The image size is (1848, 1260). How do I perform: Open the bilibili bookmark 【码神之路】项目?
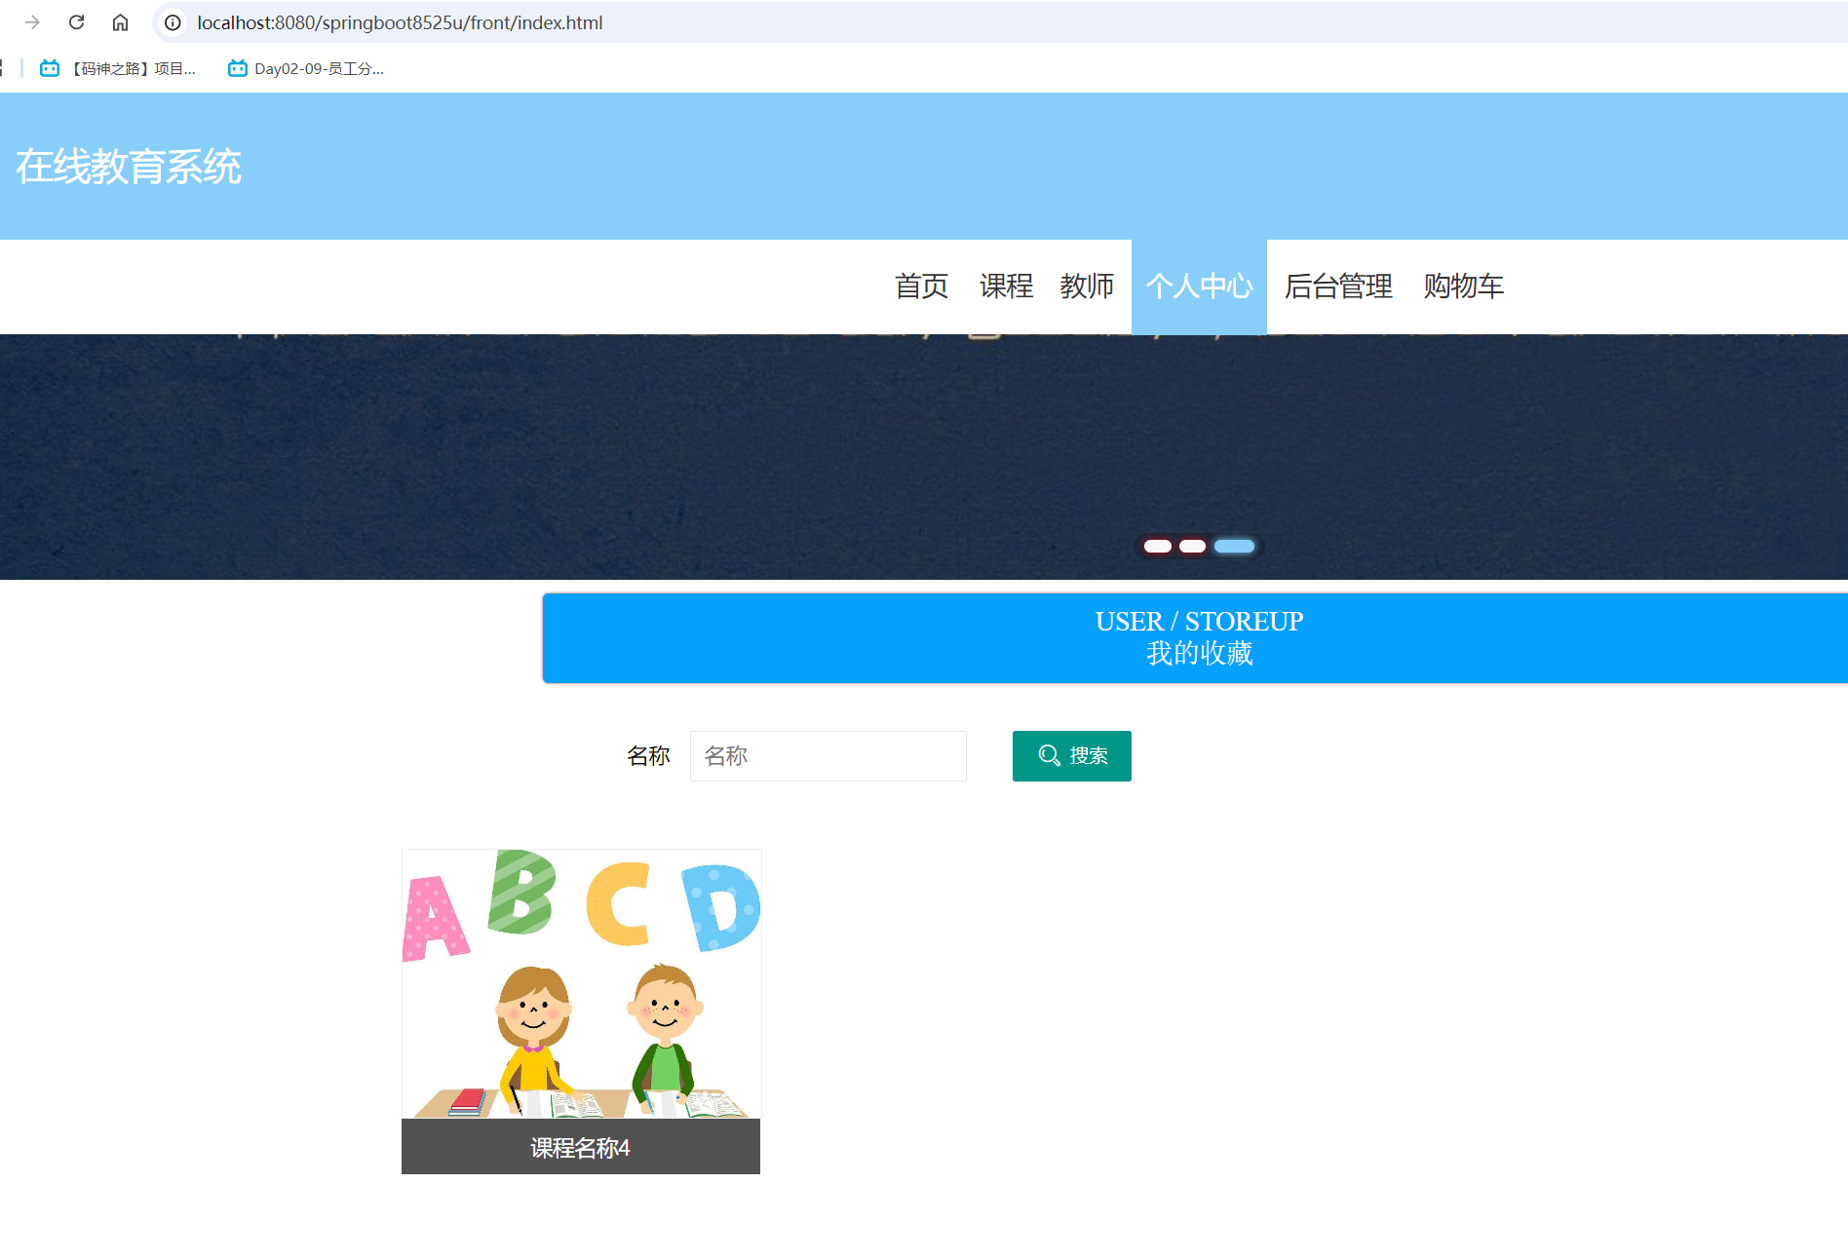coord(117,68)
